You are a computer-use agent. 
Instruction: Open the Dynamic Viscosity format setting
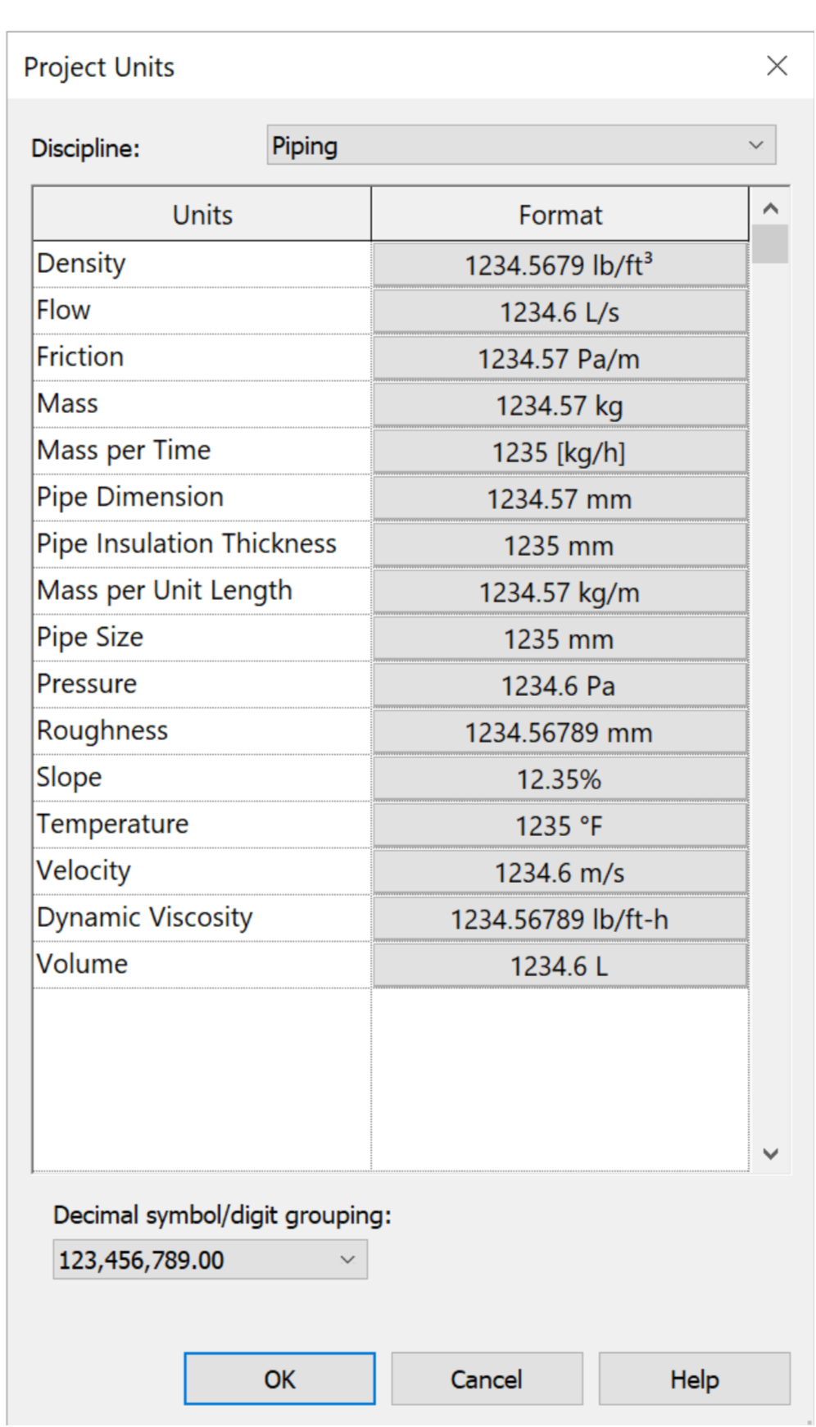(x=560, y=919)
